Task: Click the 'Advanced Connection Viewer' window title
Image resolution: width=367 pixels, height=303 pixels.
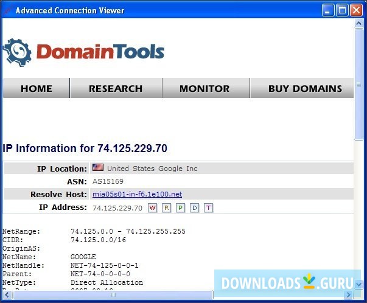Action: pyautogui.click(x=70, y=10)
